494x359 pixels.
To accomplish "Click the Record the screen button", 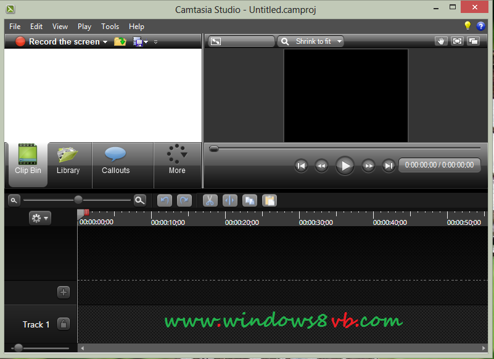I will pyautogui.click(x=57, y=41).
